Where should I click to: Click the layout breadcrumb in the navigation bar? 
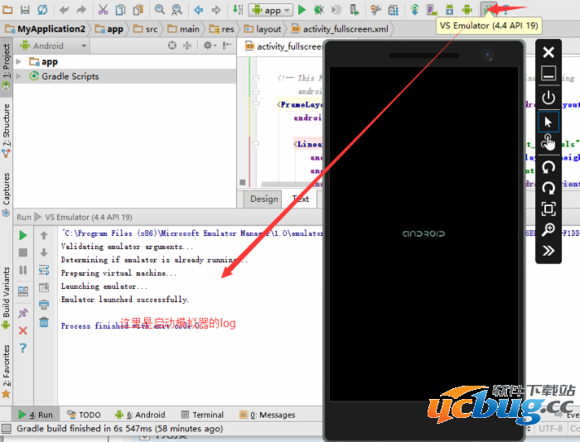coord(262,29)
